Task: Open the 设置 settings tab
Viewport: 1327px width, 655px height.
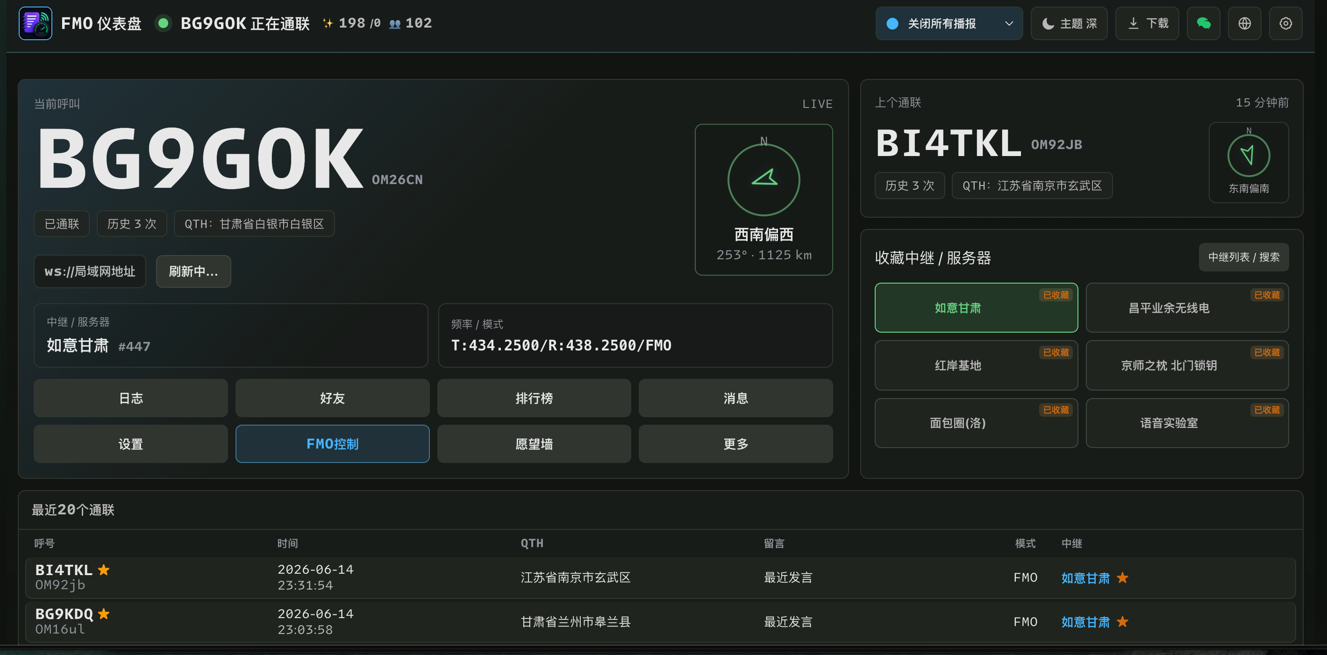Action: pyautogui.click(x=131, y=444)
